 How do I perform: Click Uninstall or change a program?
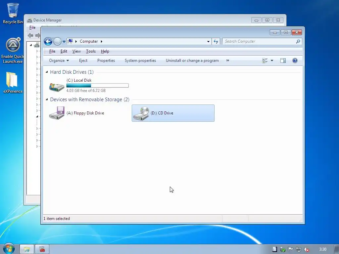pyautogui.click(x=192, y=61)
